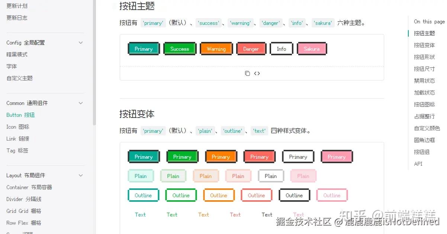Collapse the Common 通用组件 section
Image resolution: width=447 pixels, height=234 pixels.
[x=81, y=103]
